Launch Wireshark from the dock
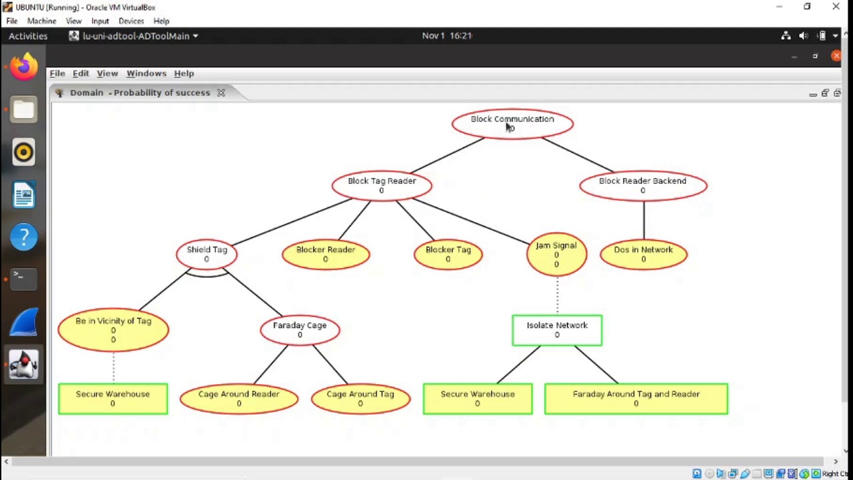 point(23,323)
